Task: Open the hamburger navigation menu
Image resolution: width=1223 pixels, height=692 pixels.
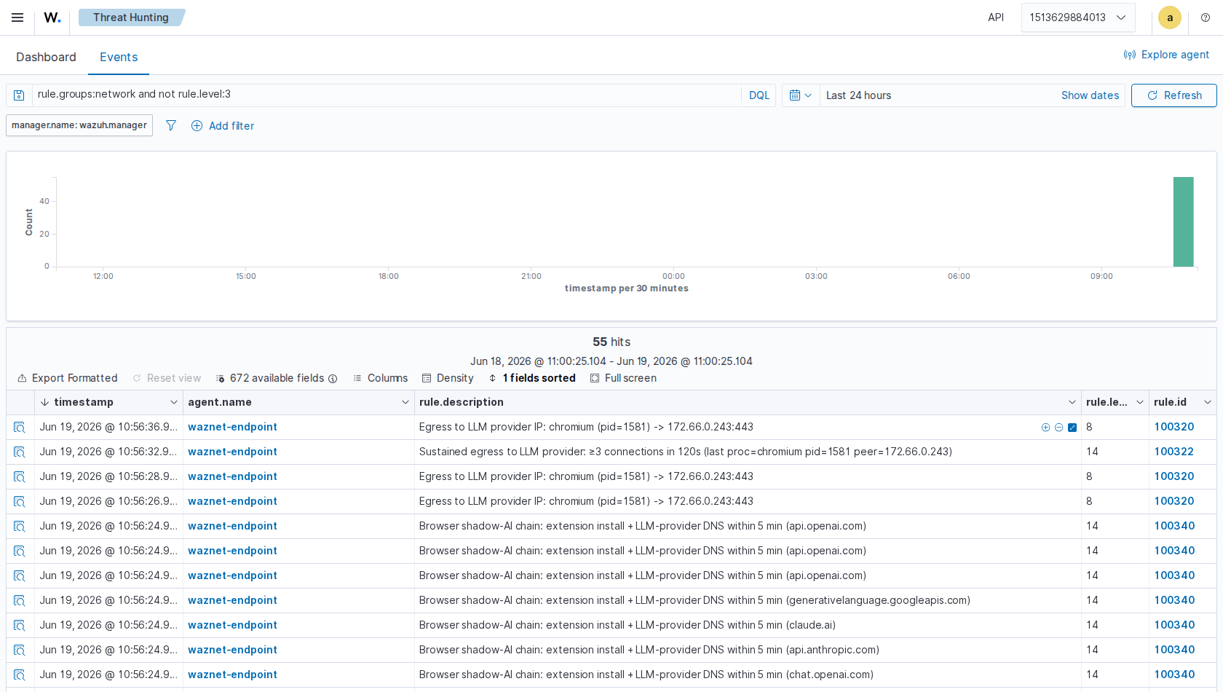Action: click(x=17, y=17)
